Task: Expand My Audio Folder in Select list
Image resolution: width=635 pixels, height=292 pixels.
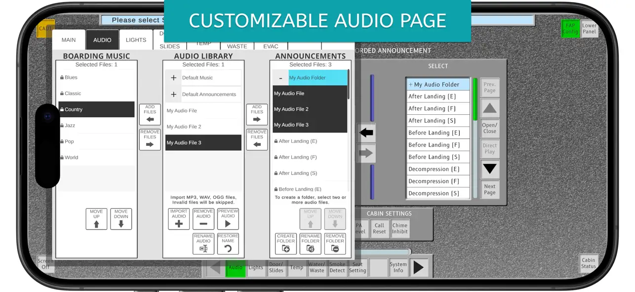Action: (x=438, y=84)
